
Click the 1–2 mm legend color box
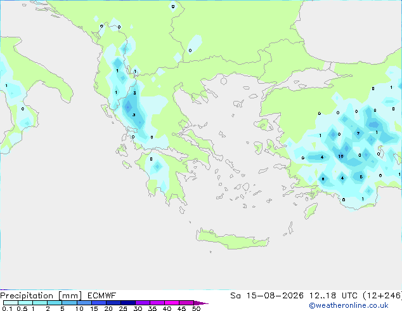(x=40, y=303)
